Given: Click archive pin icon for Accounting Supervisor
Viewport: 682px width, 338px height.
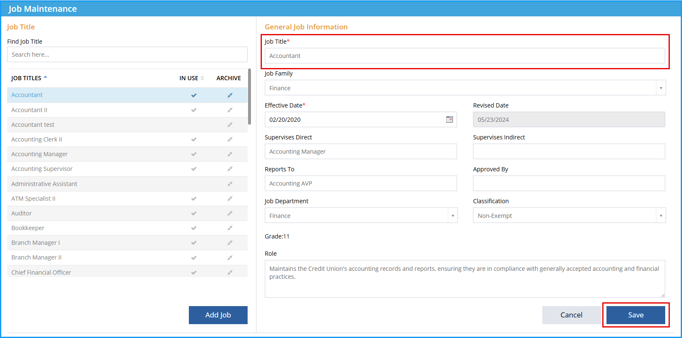Looking at the screenshot, I should [230, 169].
